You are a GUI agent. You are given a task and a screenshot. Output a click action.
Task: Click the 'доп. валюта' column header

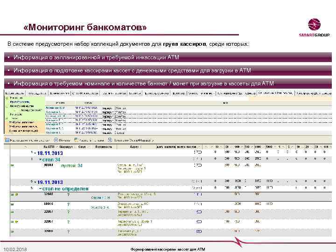pyautogui.click(x=166, y=147)
